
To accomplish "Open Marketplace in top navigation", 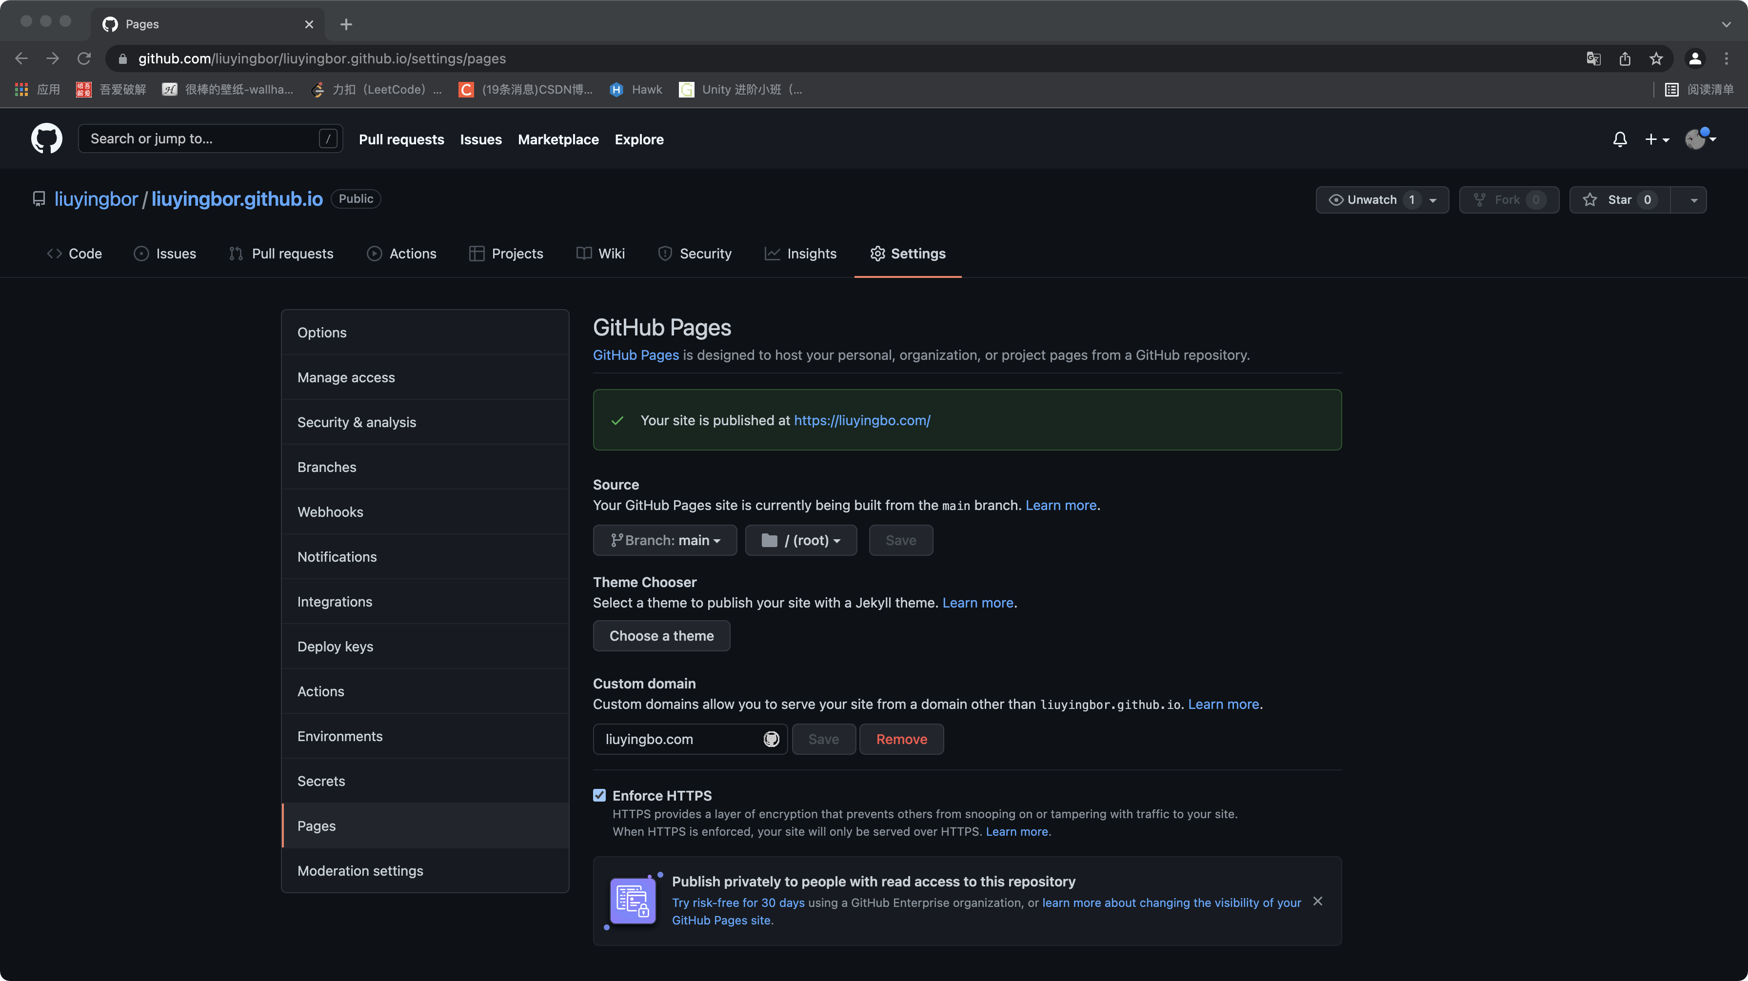I will pyautogui.click(x=558, y=139).
